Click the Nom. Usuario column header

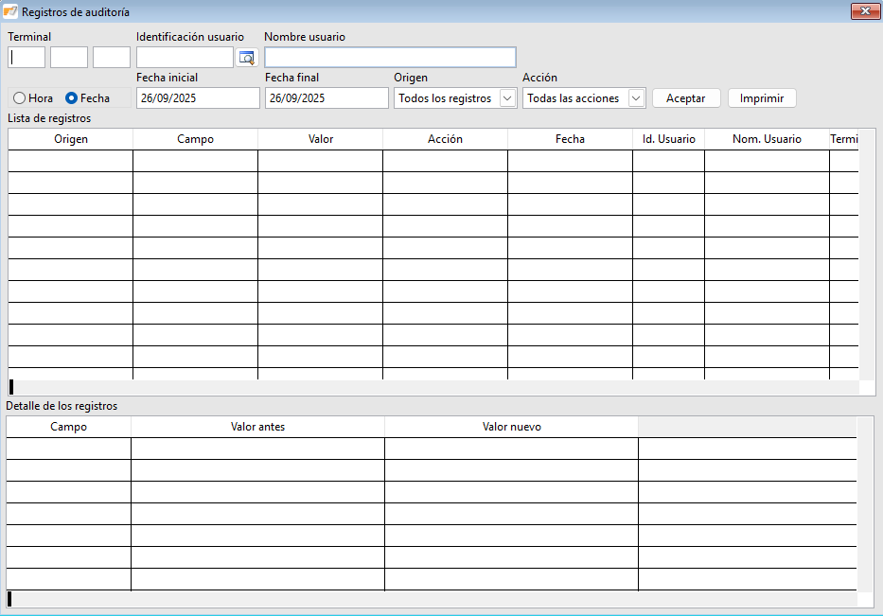click(767, 139)
